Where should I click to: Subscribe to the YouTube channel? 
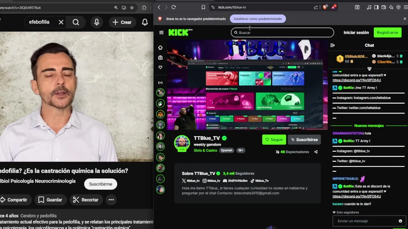tap(100, 184)
